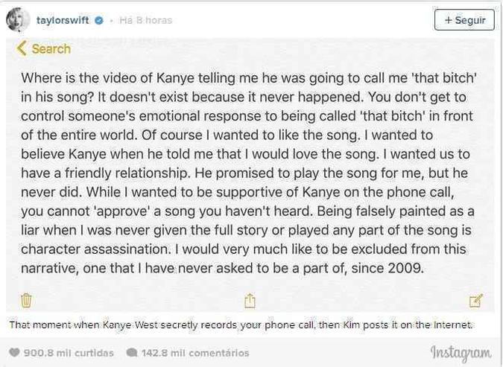Tap the compose new note icon
Image resolution: width=503 pixels, height=367 pixels.
click(x=475, y=301)
